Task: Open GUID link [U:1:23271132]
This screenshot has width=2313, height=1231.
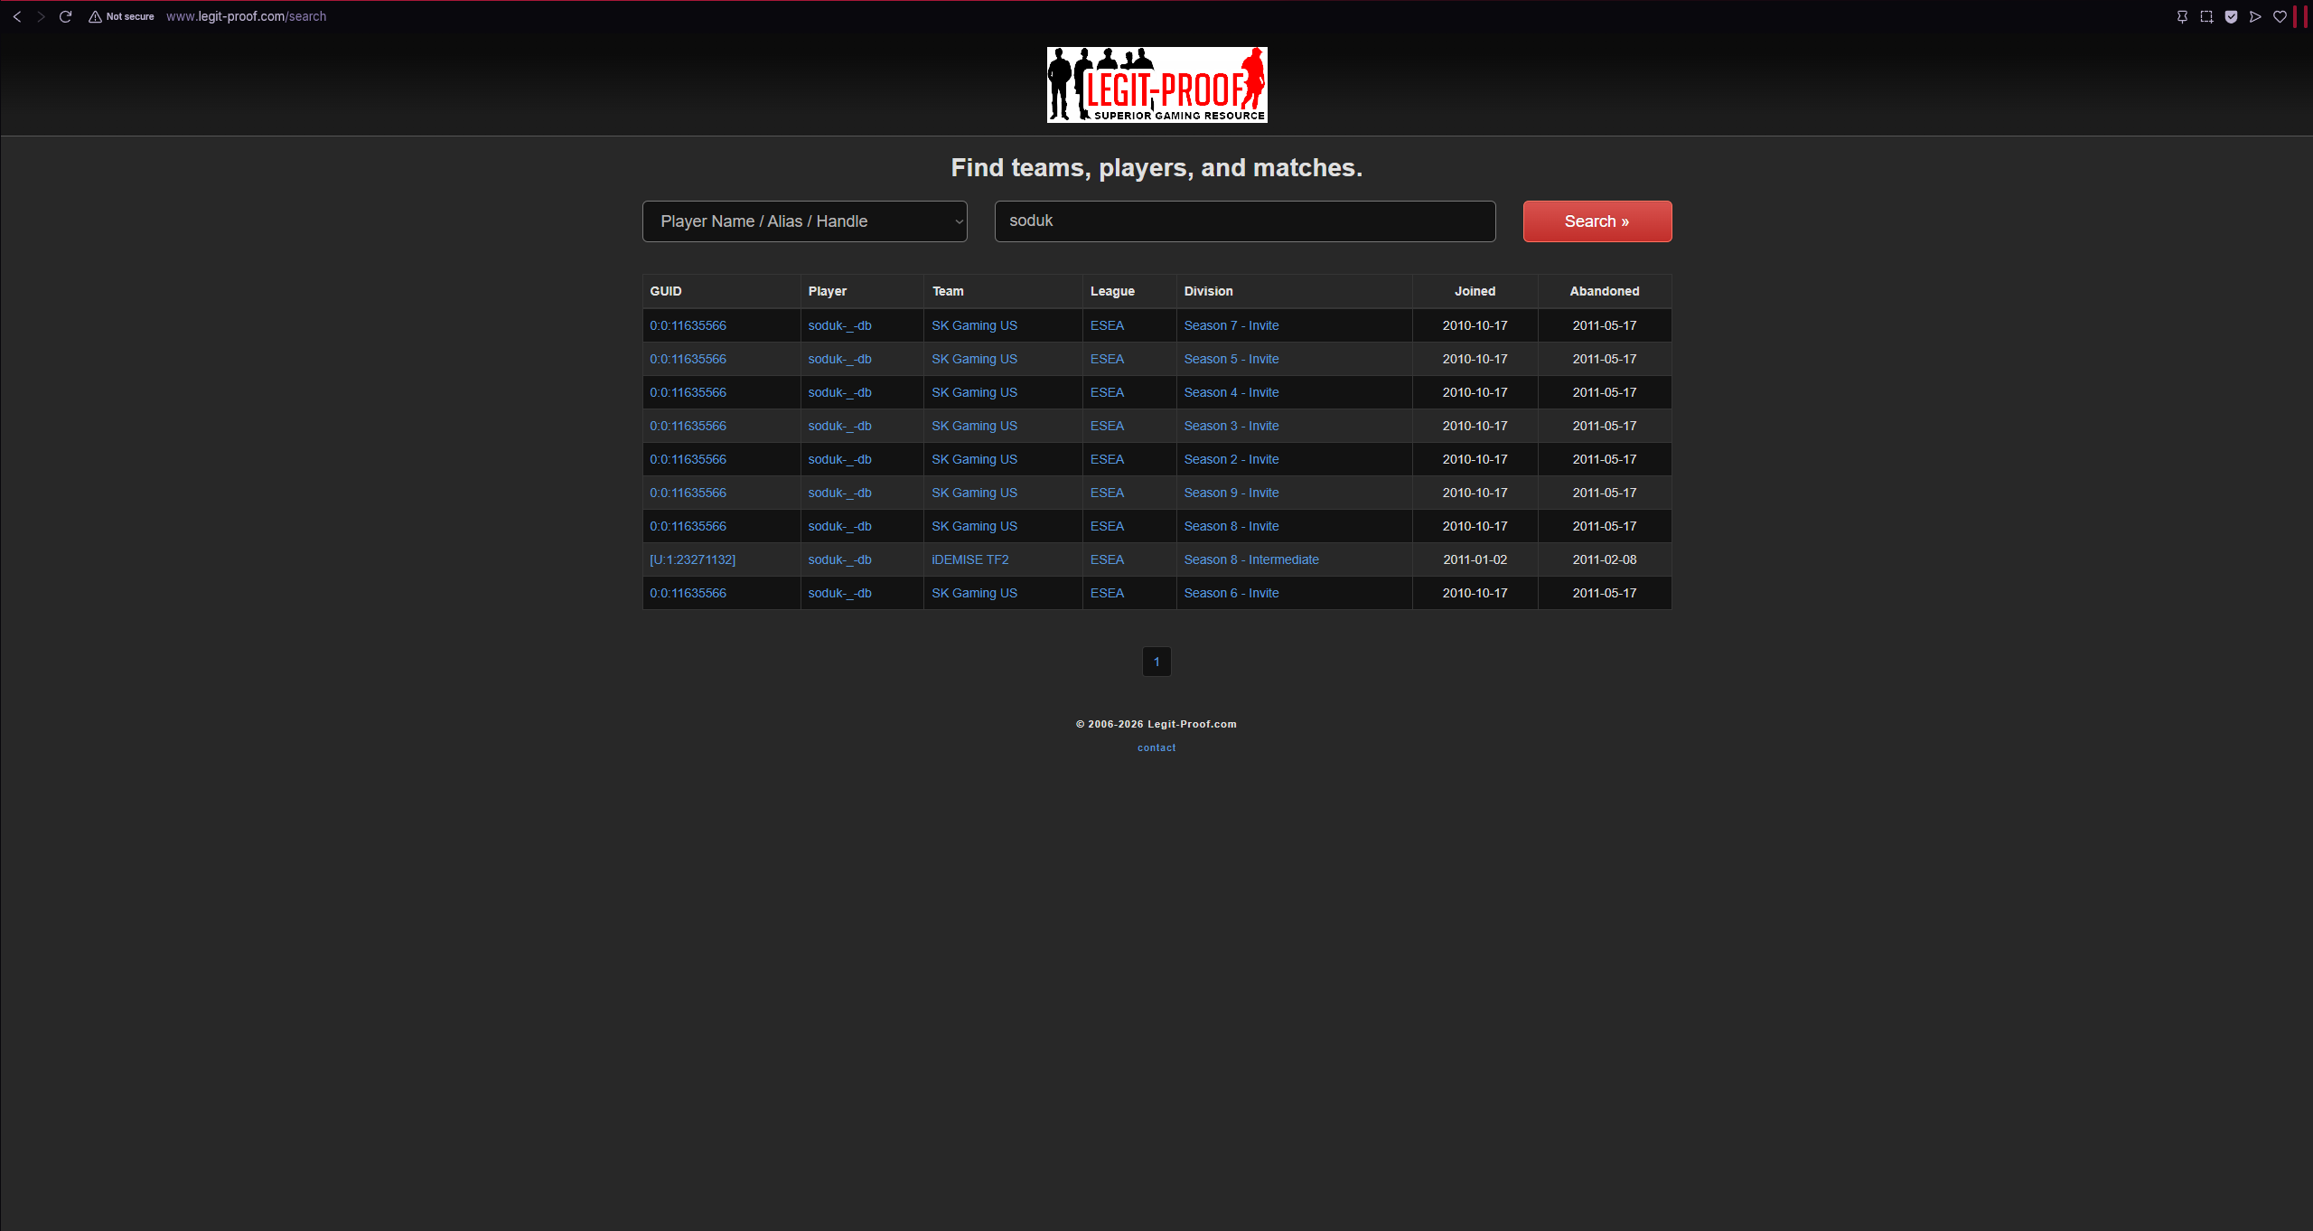Action: point(692,559)
